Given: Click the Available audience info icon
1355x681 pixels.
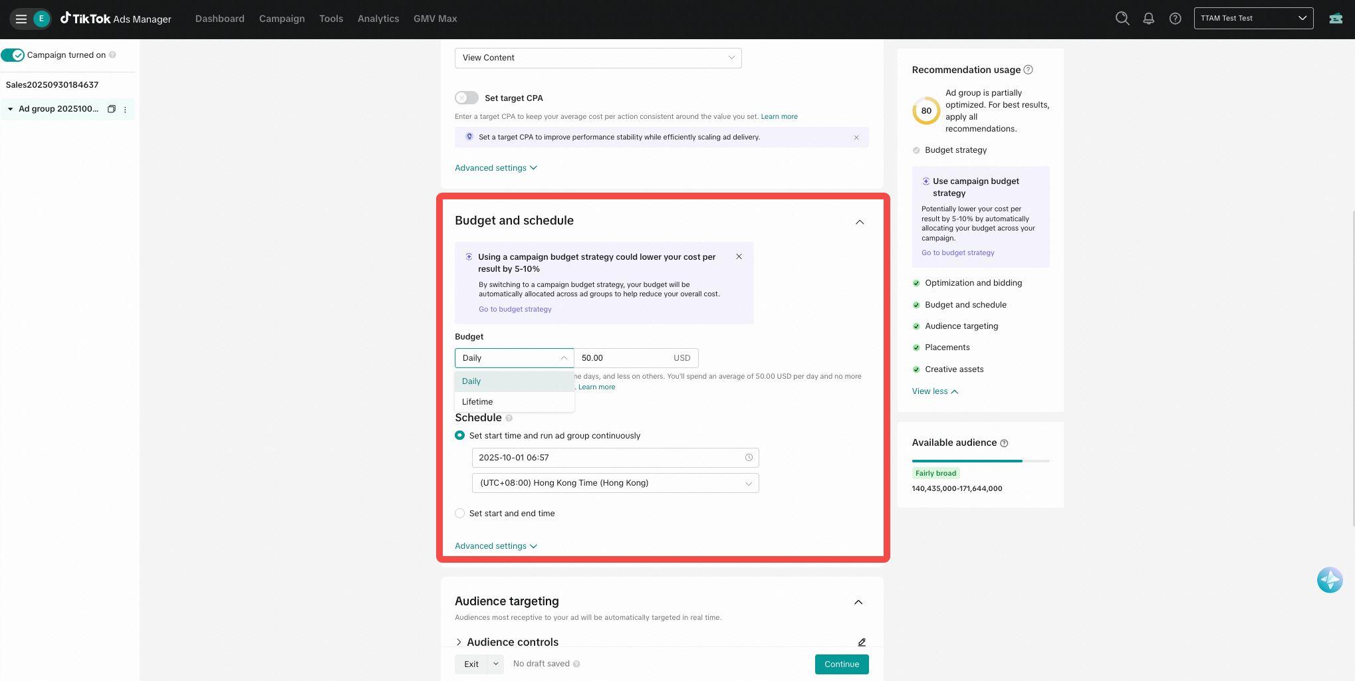Looking at the screenshot, I should (x=1004, y=443).
